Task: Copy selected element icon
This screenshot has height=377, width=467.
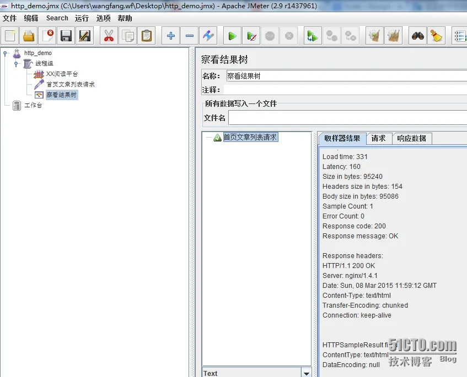Action: pos(128,36)
